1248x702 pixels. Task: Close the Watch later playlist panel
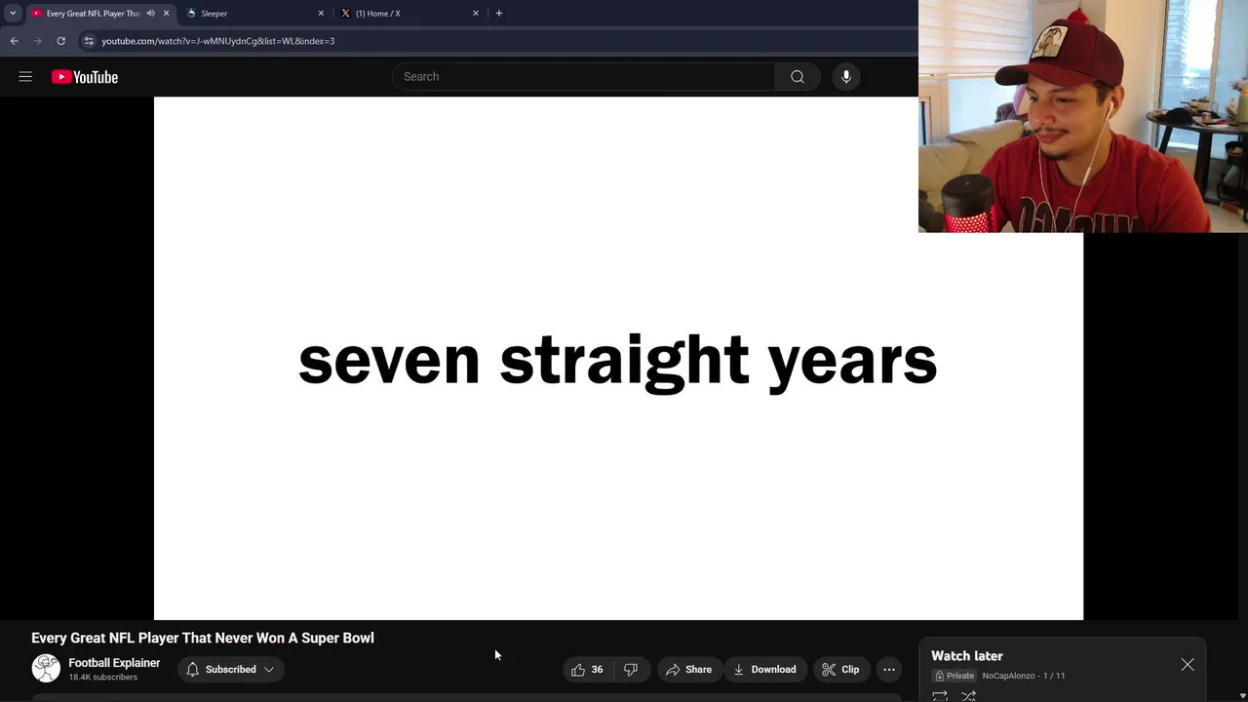click(x=1188, y=665)
